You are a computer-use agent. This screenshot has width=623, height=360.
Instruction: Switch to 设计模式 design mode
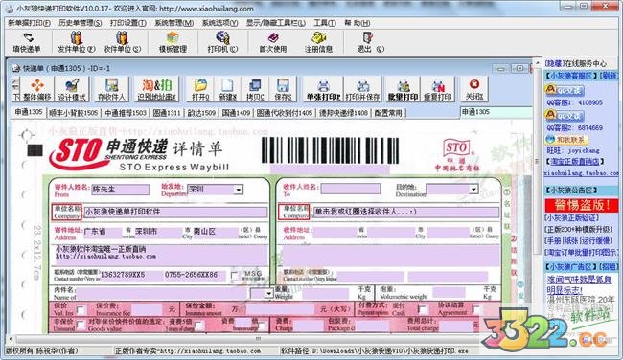tap(72, 89)
